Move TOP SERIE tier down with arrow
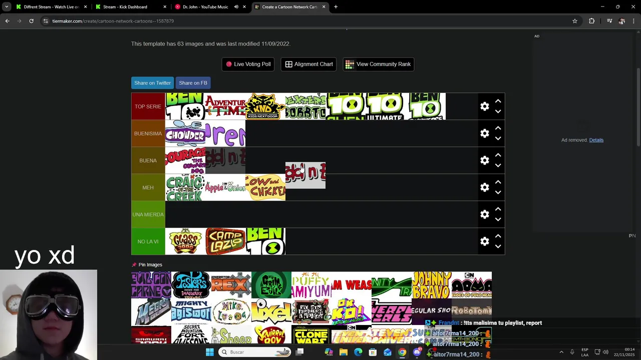Screen dimensions: 641x360 click(x=498, y=111)
